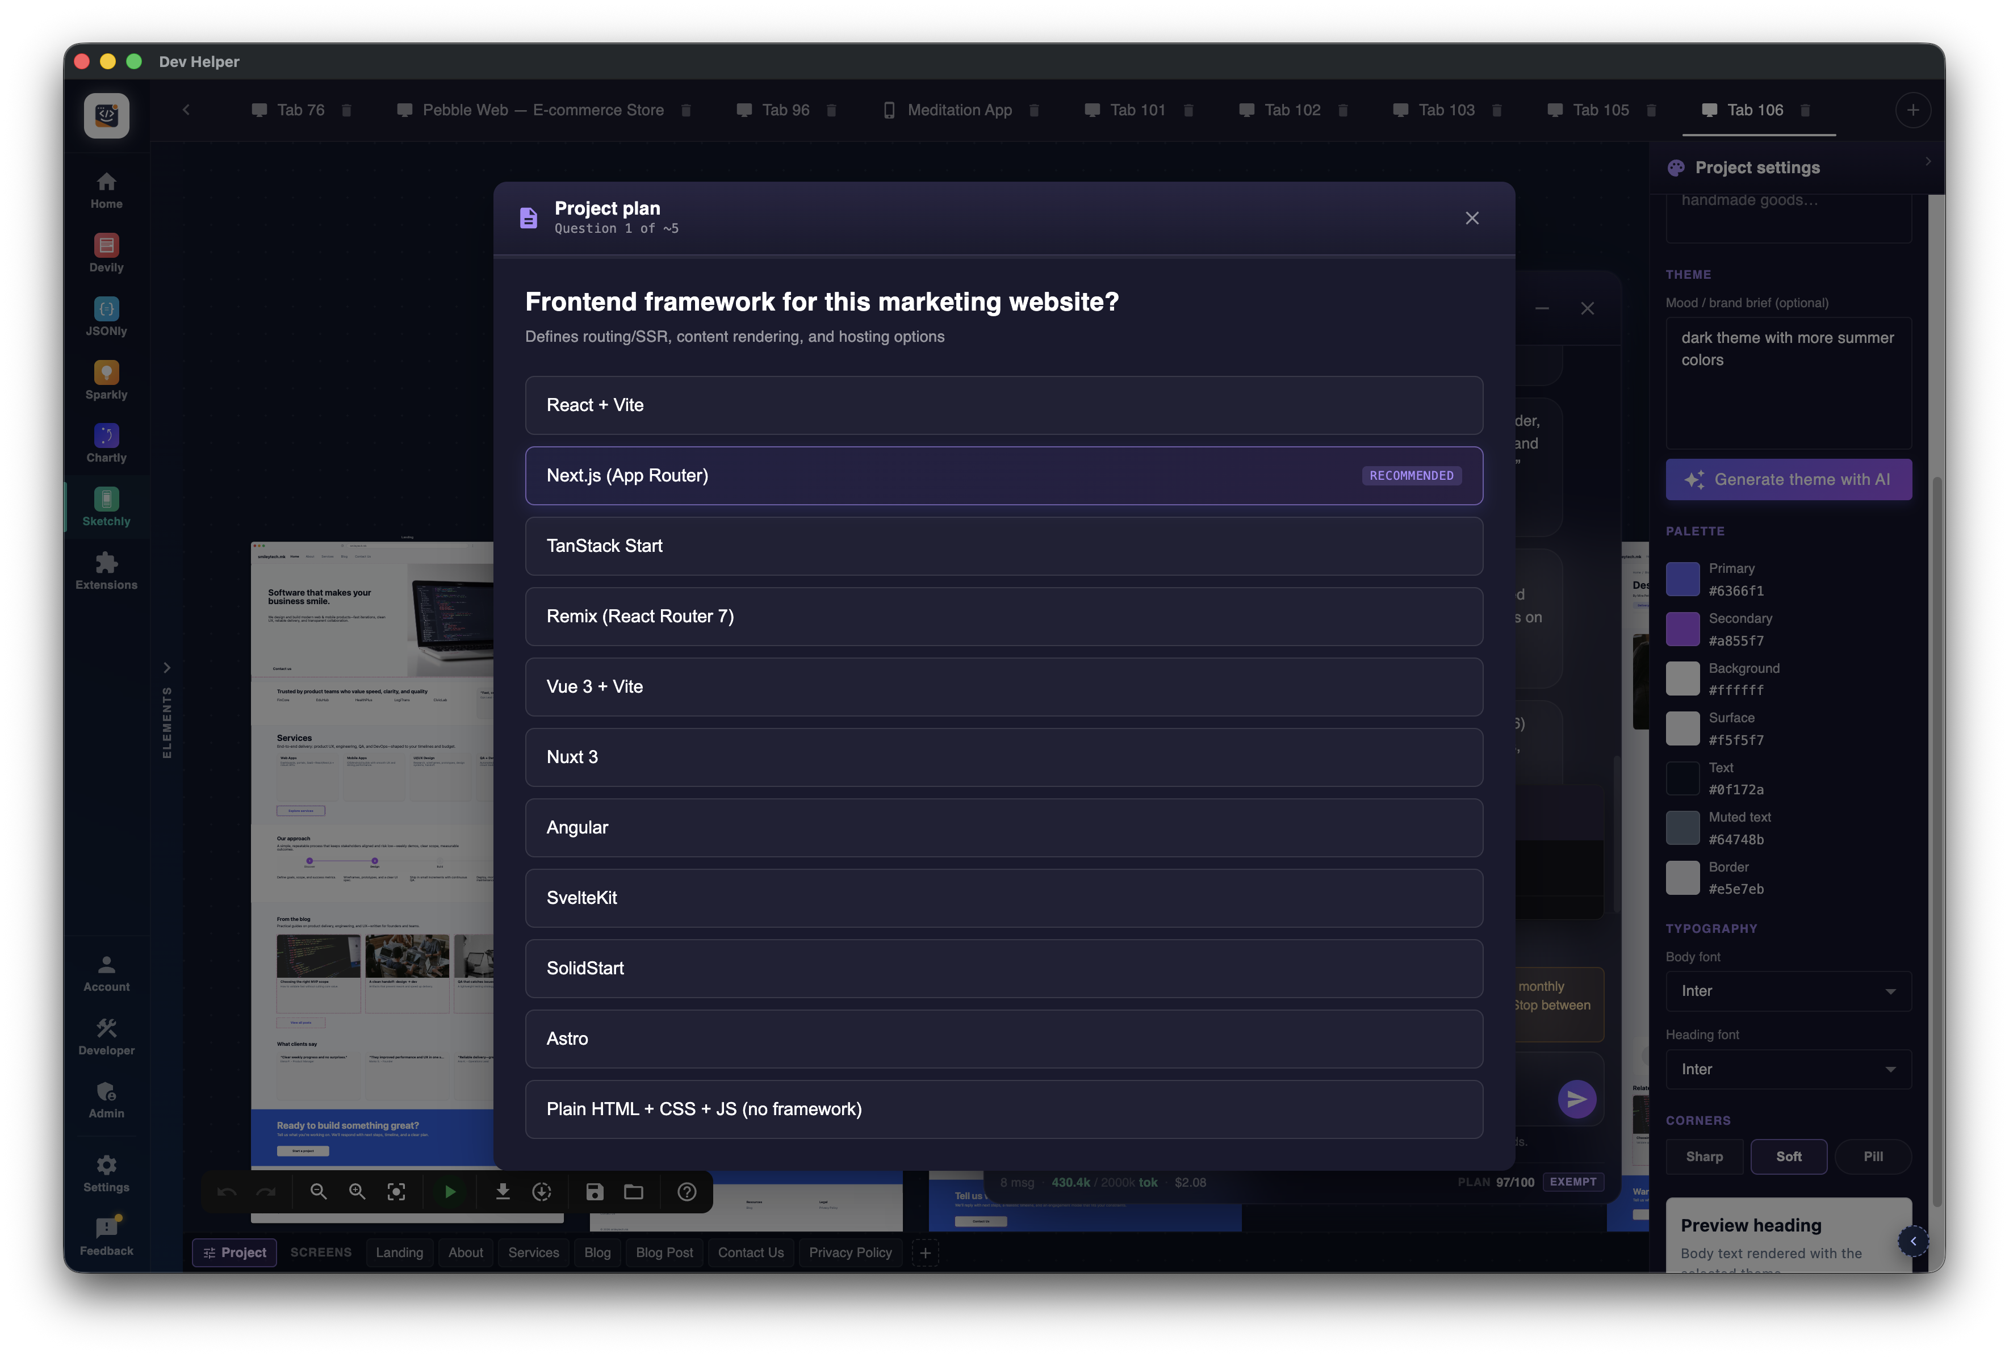Click the redo arrow in toolbar
The width and height of the screenshot is (2009, 1357).
point(265,1192)
